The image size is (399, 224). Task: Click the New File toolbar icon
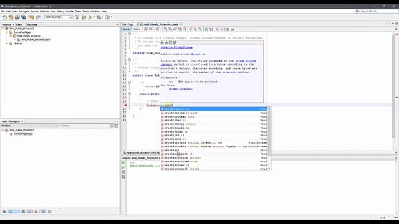pyautogui.click(x=4, y=17)
